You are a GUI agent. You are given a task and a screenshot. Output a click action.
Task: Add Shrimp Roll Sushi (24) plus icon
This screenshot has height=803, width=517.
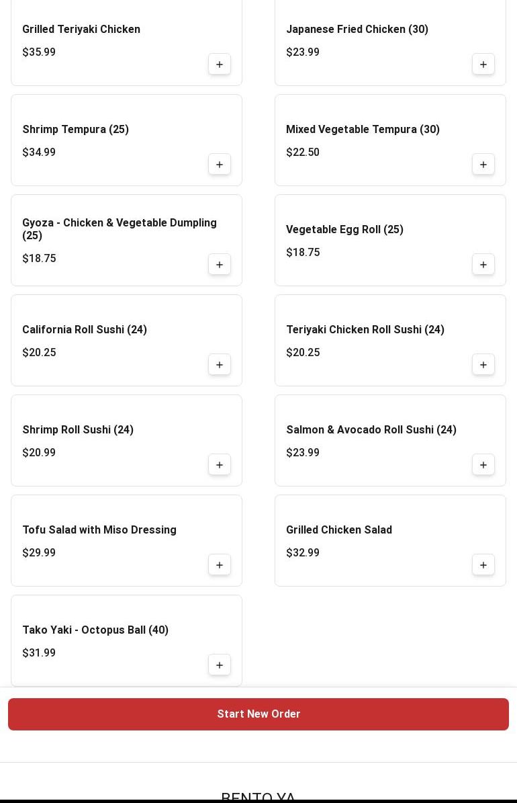219,464
